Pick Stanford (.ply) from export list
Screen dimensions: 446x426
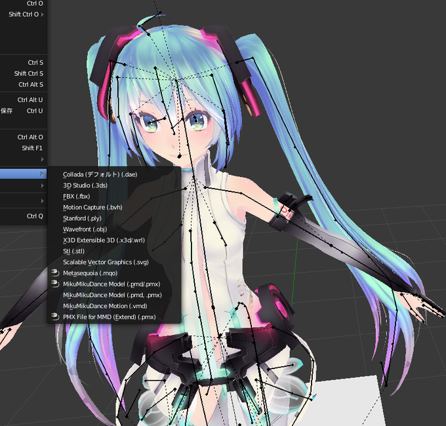coord(115,218)
